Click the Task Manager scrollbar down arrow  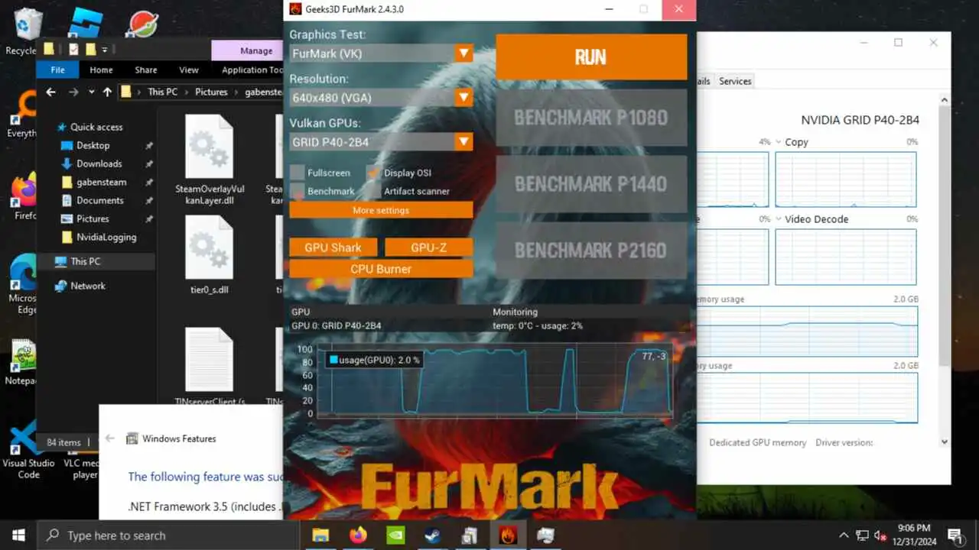(945, 442)
